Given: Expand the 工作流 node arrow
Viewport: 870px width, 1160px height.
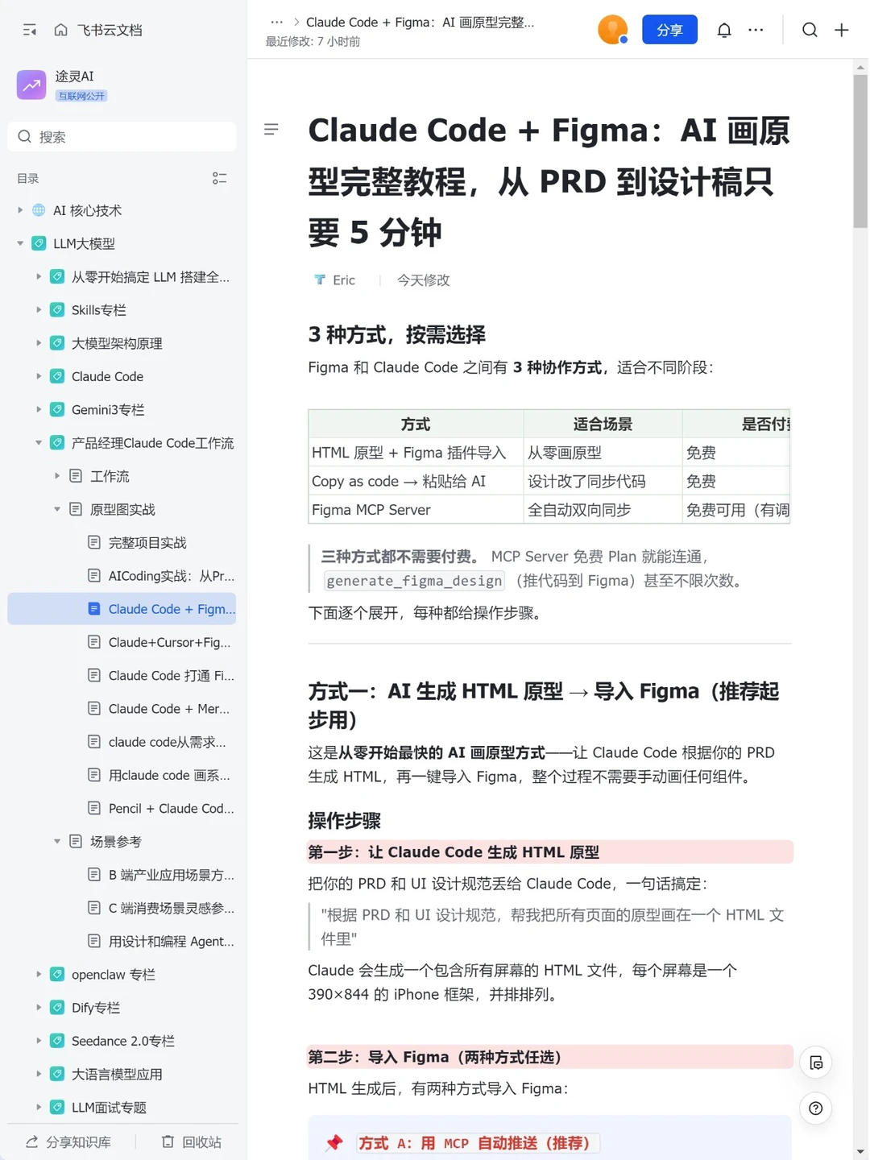Looking at the screenshot, I should click(x=57, y=476).
